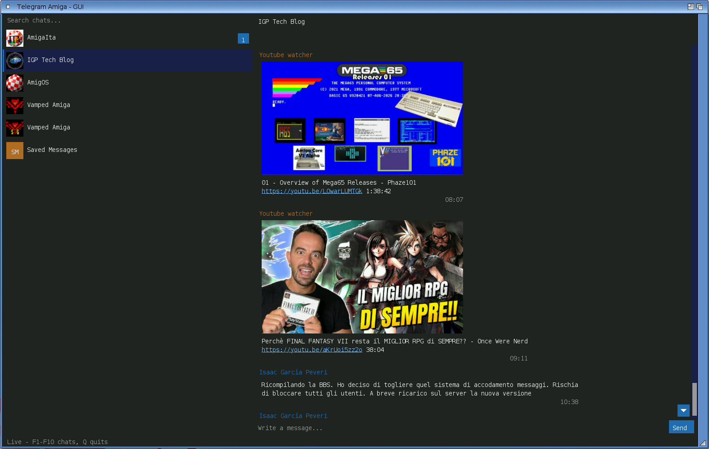Click the unread badge on AmigaIta
The width and height of the screenshot is (709, 449).
tap(243, 39)
